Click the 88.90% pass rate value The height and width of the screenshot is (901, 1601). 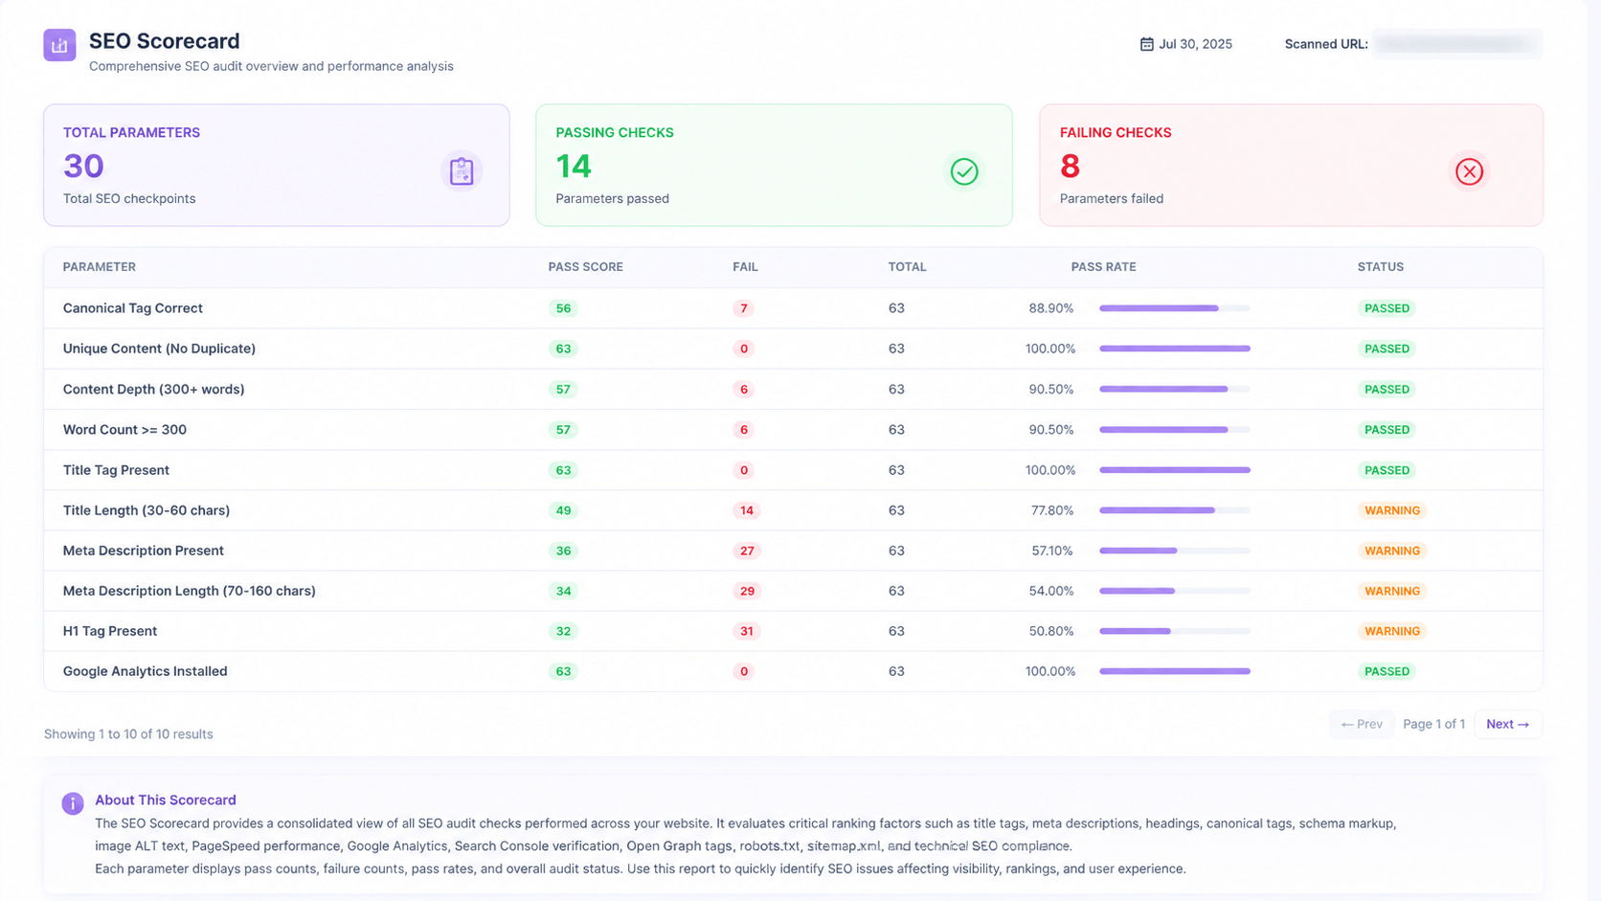point(1051,308)
